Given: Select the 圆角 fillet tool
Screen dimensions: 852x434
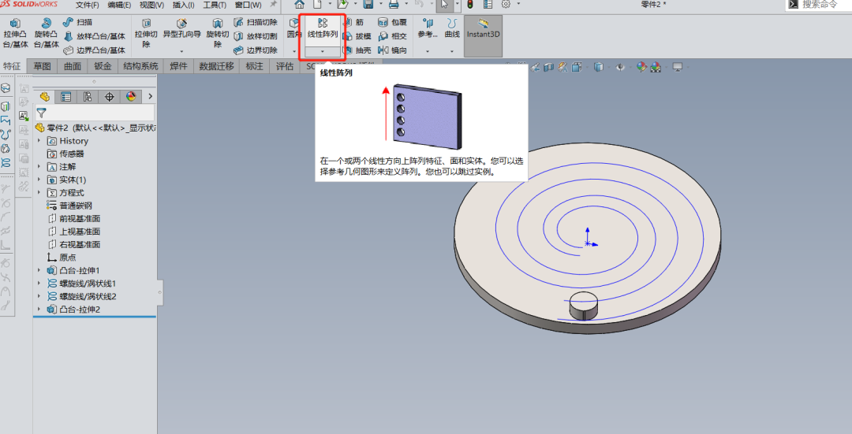Looking at the screenshot, I should point(294,29).
